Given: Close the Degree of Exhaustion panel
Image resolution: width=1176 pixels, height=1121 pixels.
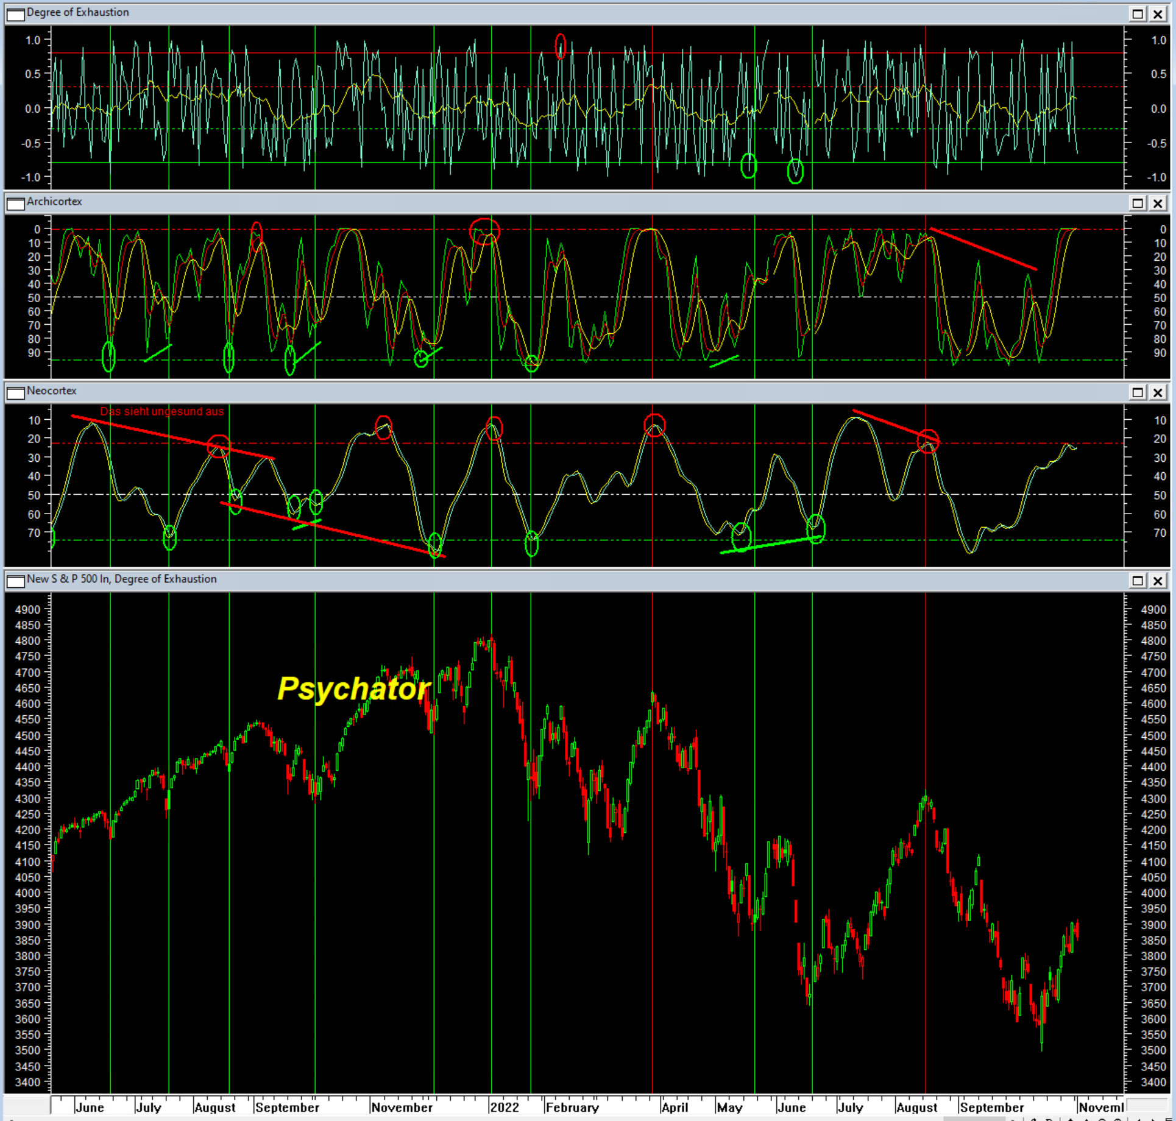Looking at the screenshot, I should [1158, 13].
